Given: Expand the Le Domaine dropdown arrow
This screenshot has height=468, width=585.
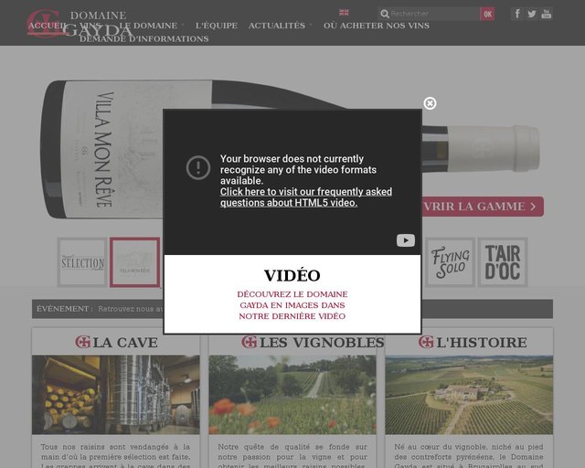Looking at the screenshot, I should pyautogui.click(x=183, y=25).
